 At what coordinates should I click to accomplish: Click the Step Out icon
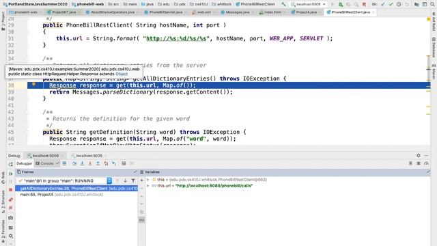98,163
